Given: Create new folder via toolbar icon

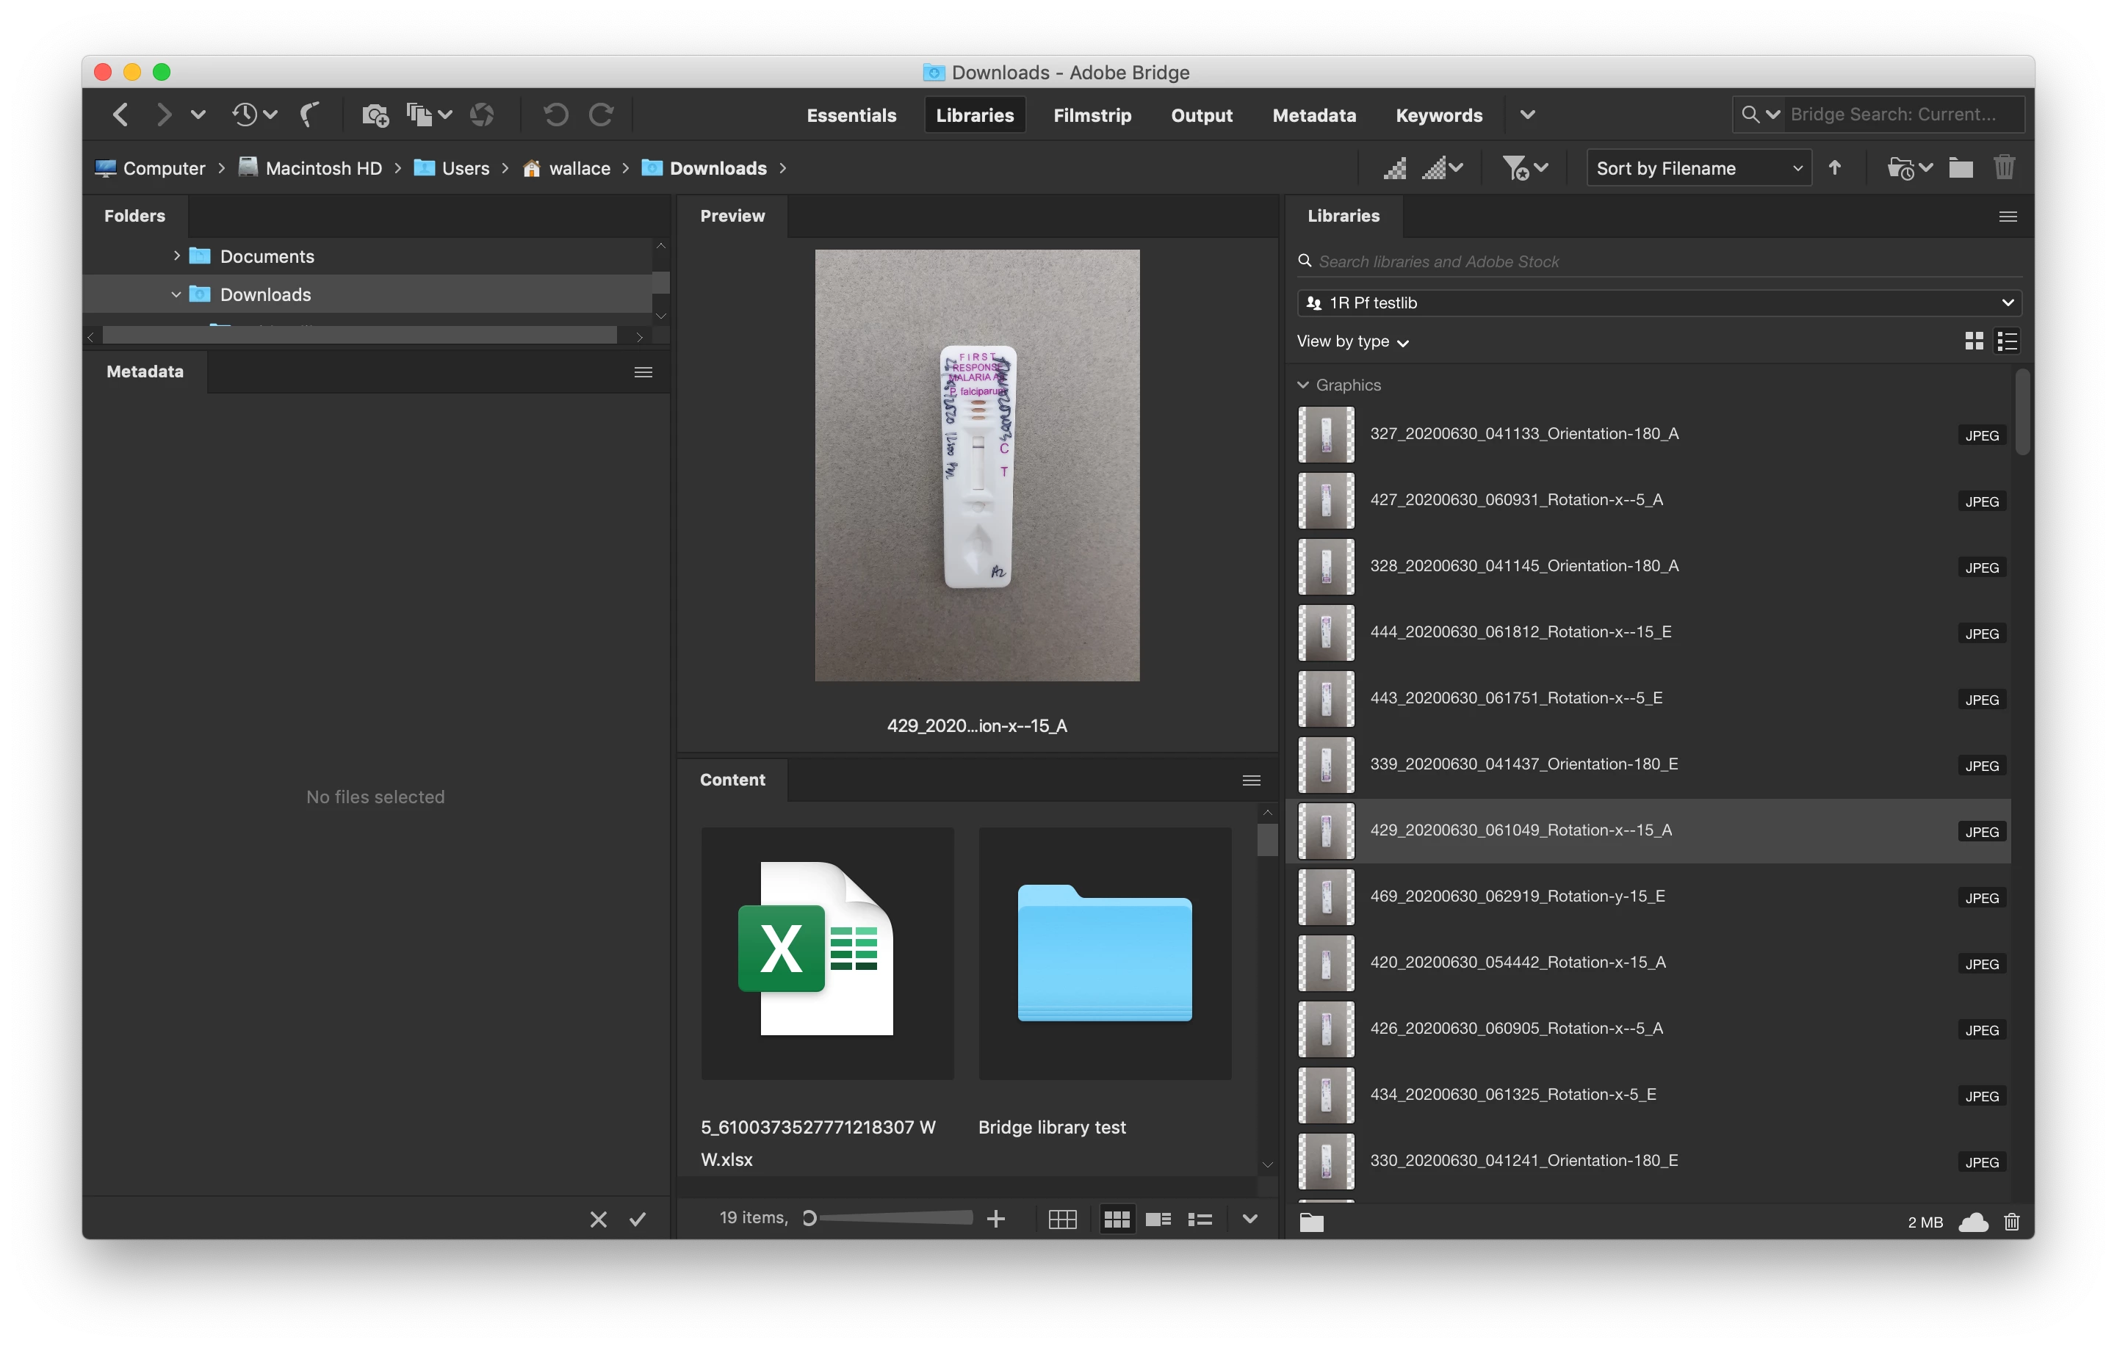Looking at the screenshot, I should click(x=1961, y=167).
